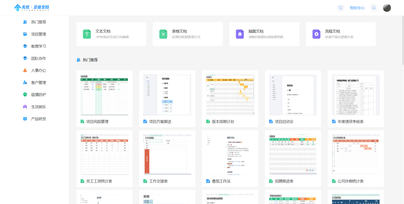This screenshot has width=404, height=204.
Task: Open the 招聘跟进表 template thumbnail
Action: 293,155
